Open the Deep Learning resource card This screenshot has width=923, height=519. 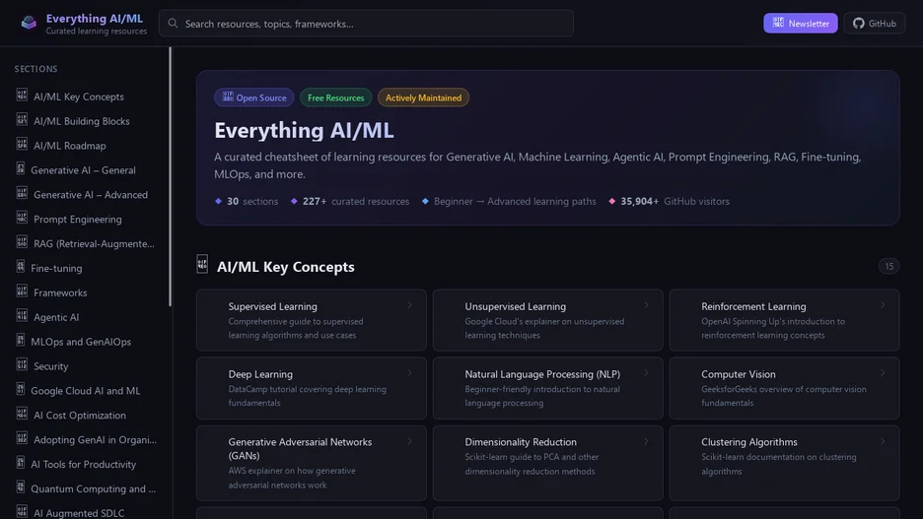[x=312, y=388]
